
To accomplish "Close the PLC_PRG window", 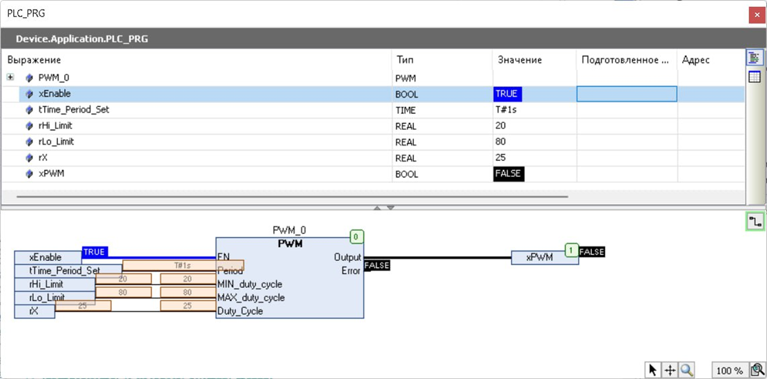I will [x=755, y=14].
